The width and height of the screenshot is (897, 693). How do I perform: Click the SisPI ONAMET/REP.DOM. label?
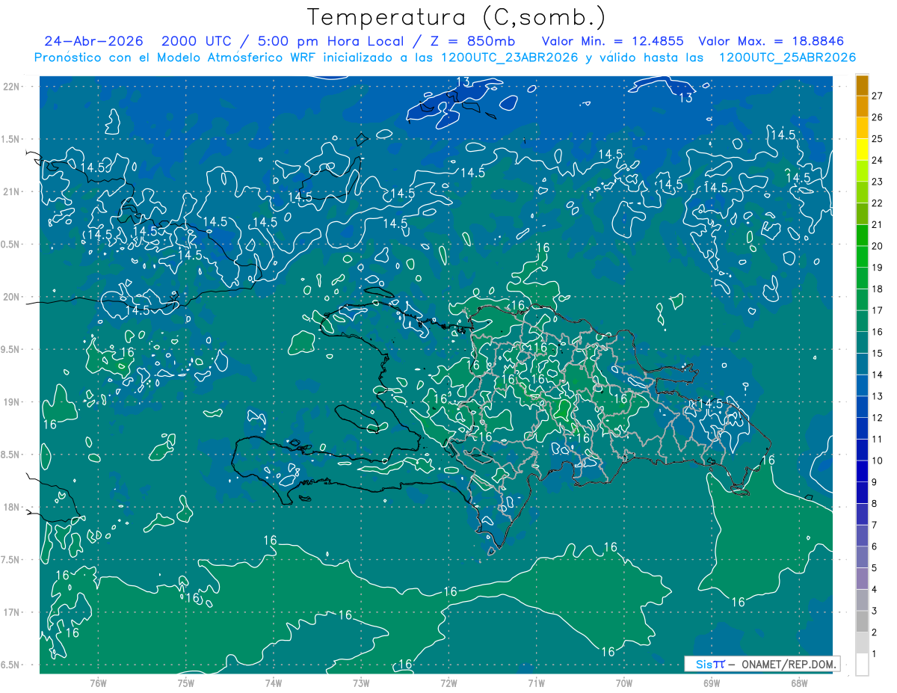point(762,664)
